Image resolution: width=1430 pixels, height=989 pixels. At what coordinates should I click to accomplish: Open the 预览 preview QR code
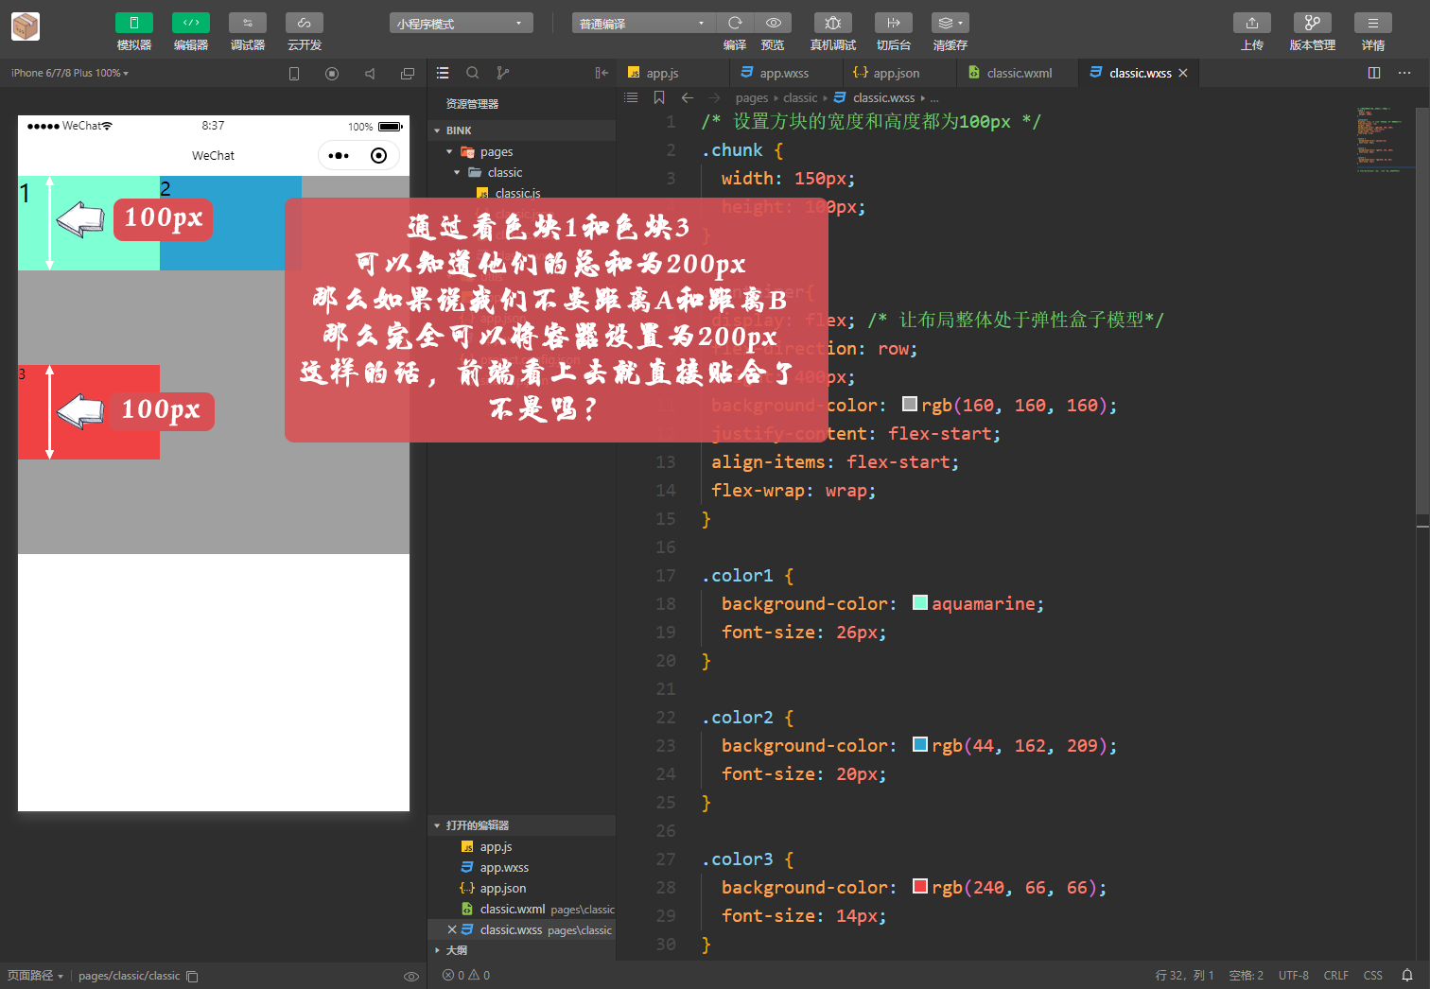pyautogui.click(x=773, y=23)
